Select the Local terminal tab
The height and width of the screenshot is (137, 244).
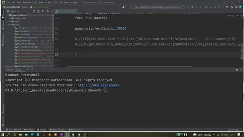[x=19, y=70]
